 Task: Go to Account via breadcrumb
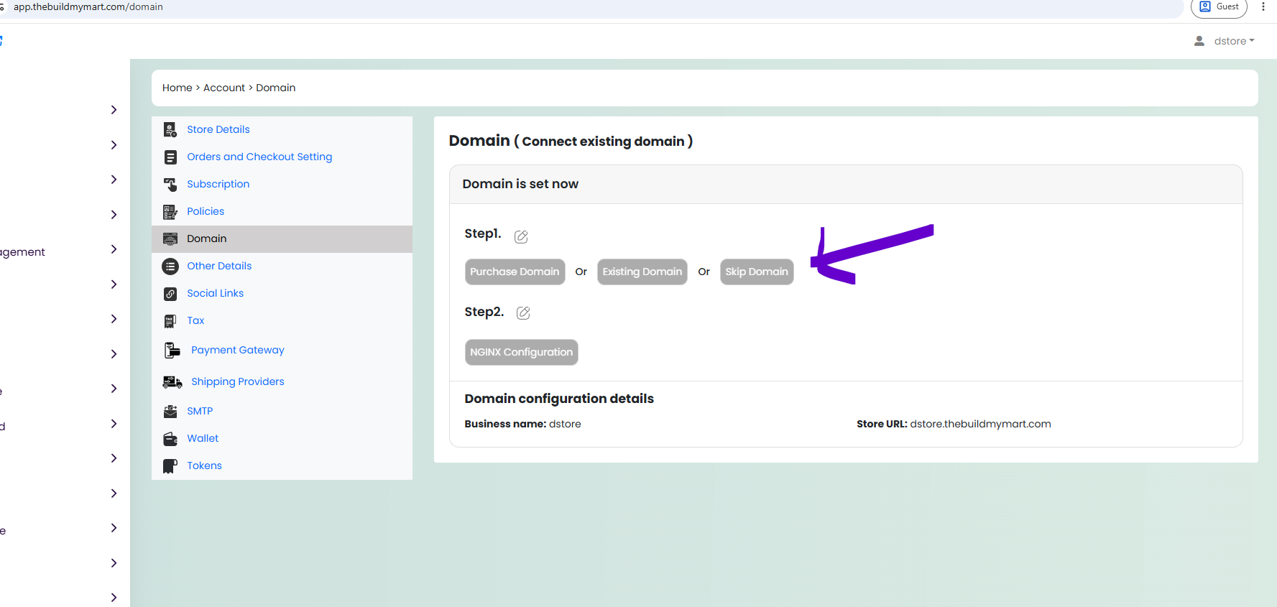[224, 88]
